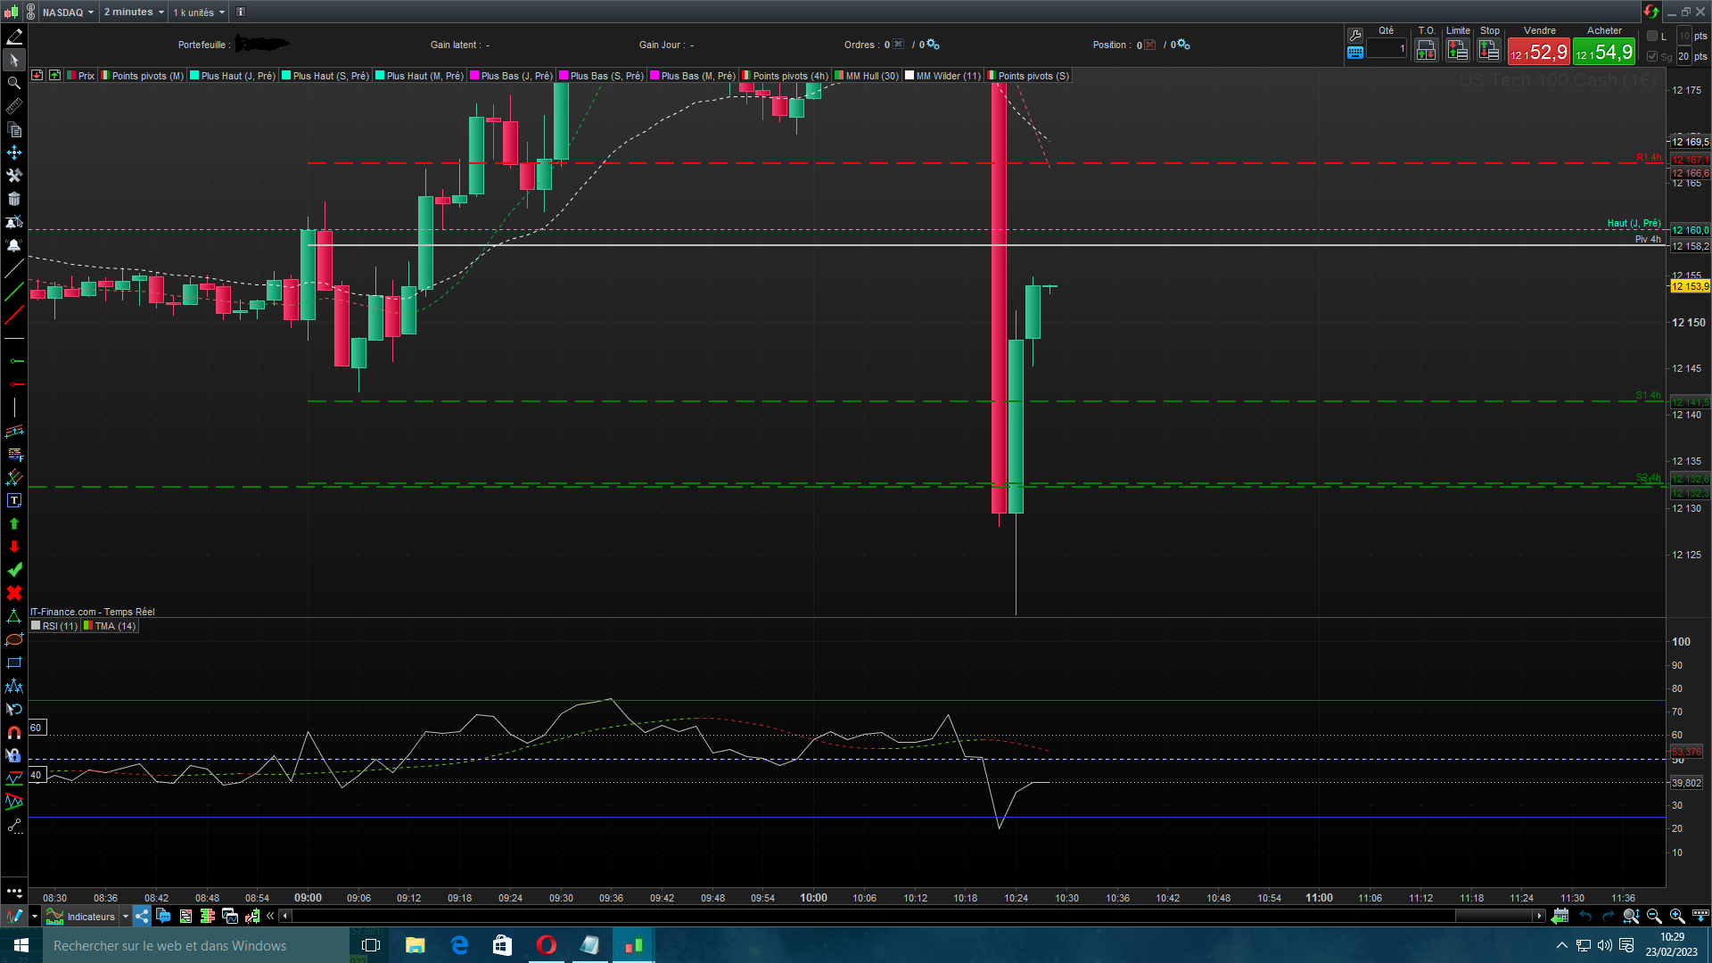Image resolution: width=1712 pixels, height=963 pixels.
Task: Click the Stop order icon
Action: [1488, 51]
